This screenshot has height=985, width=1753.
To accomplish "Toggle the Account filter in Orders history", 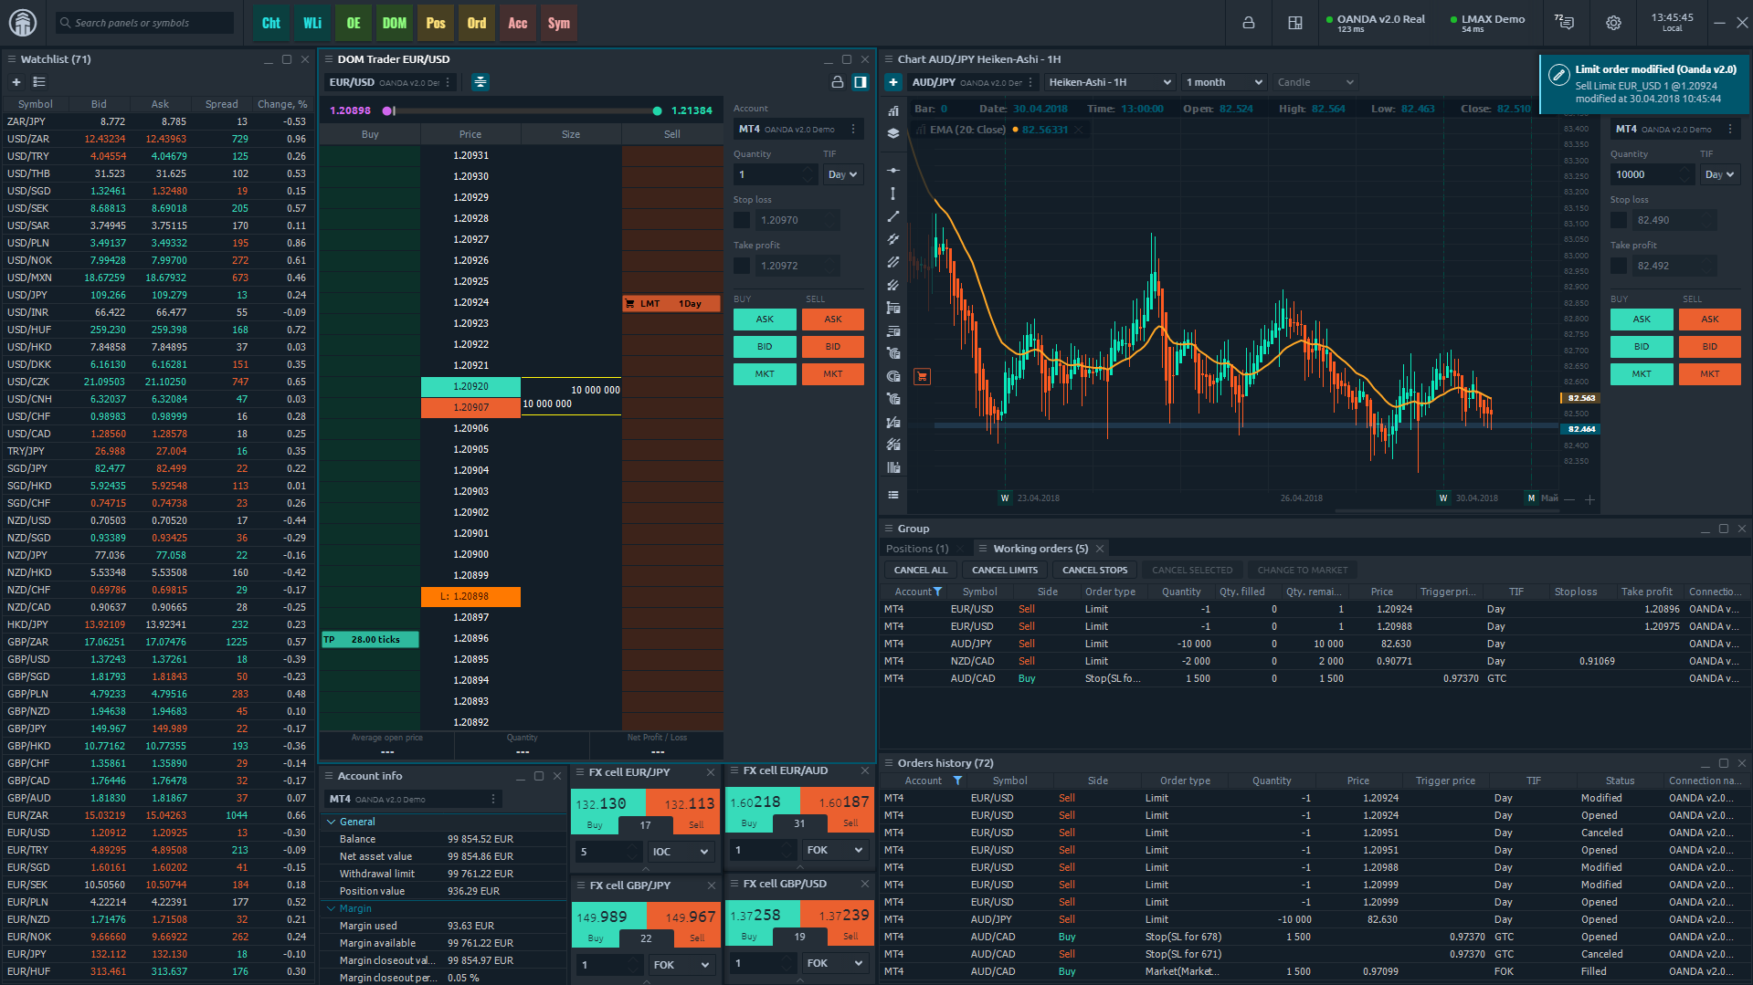I will coord(957,781).
